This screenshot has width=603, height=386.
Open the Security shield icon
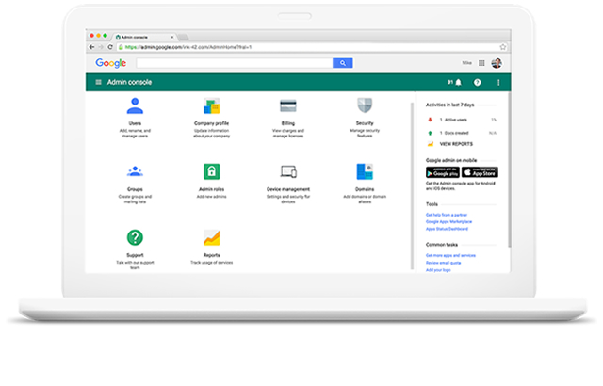(x=365, y=106)
